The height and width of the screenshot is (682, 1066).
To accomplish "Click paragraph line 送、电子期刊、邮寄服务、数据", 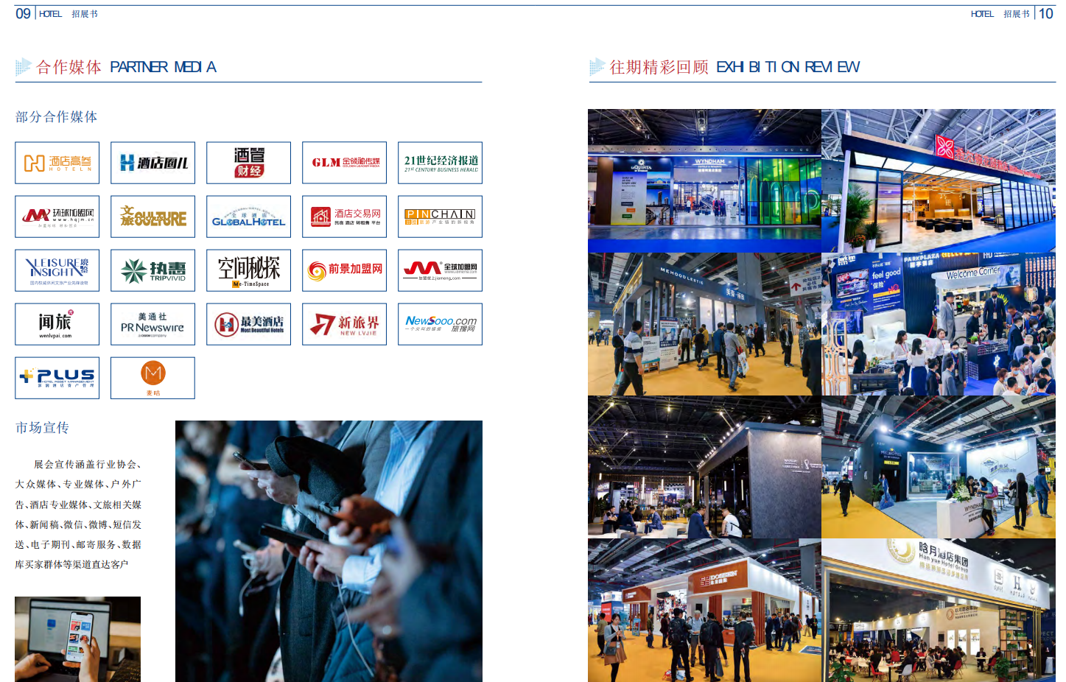I will point(78,545).
